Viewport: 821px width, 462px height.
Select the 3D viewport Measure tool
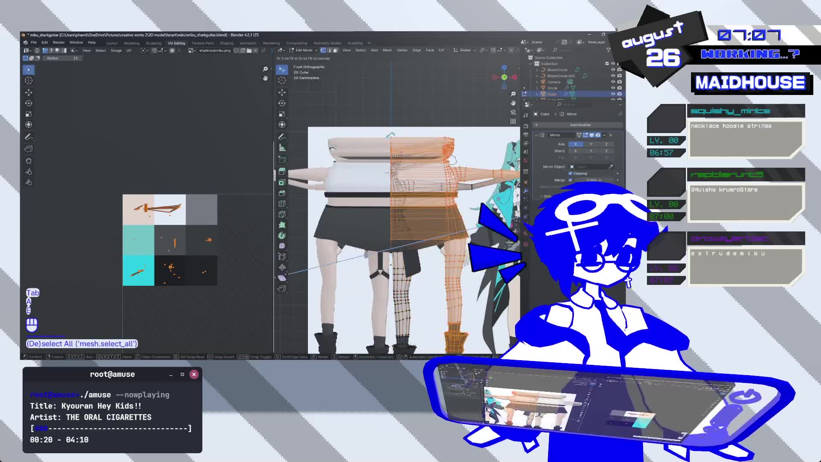coord(282,148)
